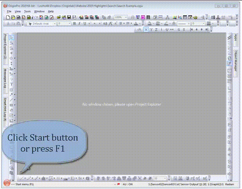This screenshot has width=242, height=189.
Task: Click the Set as Y column icon
Action: pos(151,30)
